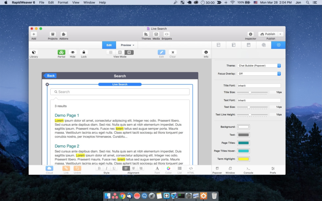Expand the Publish dropdown arrow
This screenshot has height=201, width=322.
coord(280,34)
